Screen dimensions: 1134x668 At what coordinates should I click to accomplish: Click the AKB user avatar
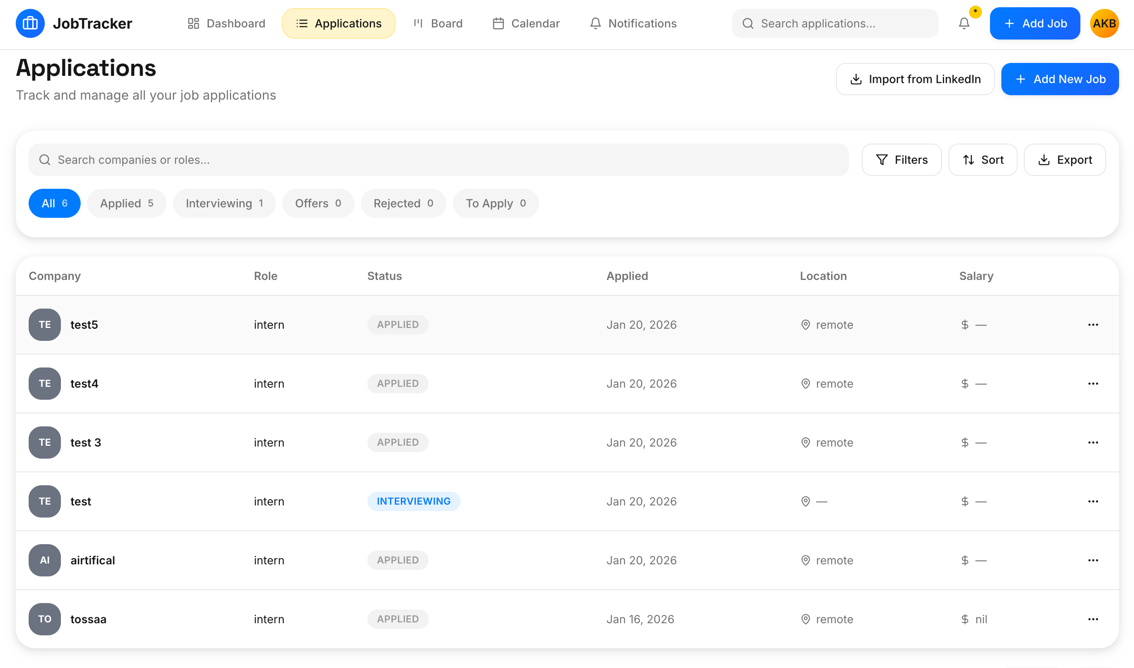point(1104,23)
